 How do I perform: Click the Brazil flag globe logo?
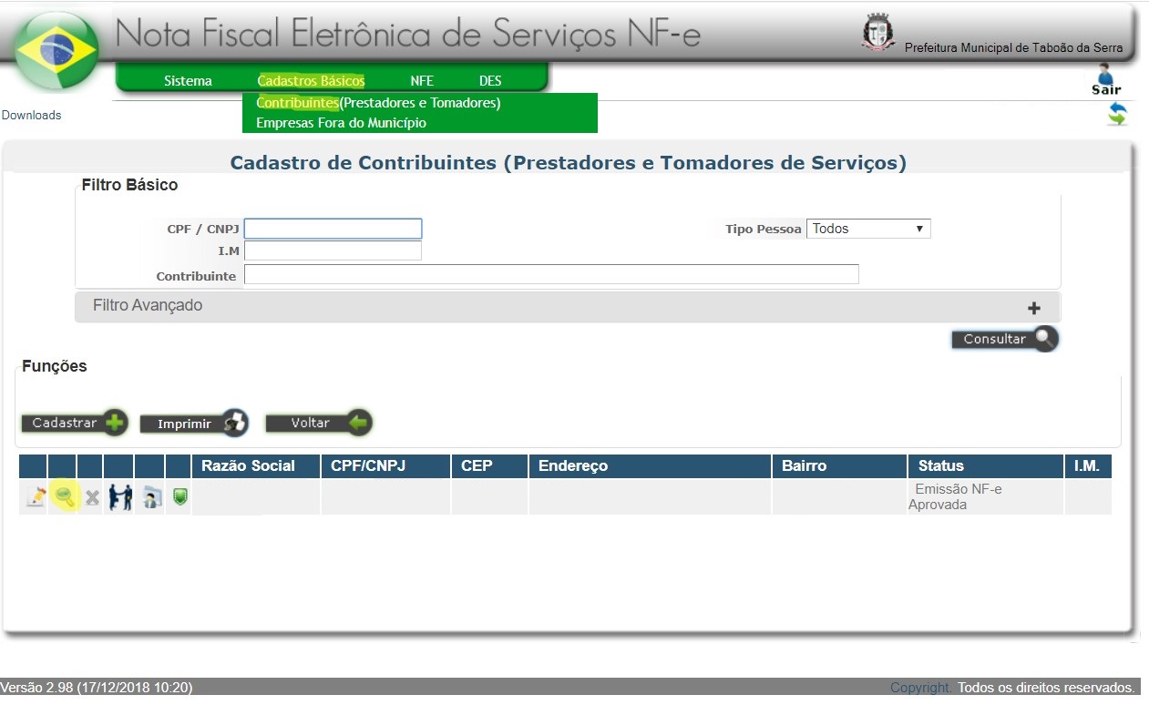click(57, 51)
